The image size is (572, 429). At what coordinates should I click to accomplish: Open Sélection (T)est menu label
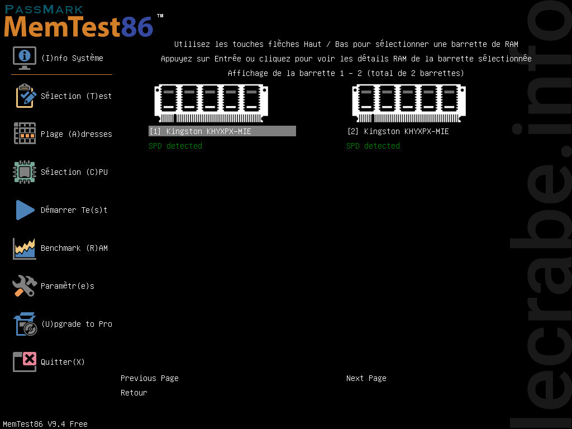tap(76, 96)
